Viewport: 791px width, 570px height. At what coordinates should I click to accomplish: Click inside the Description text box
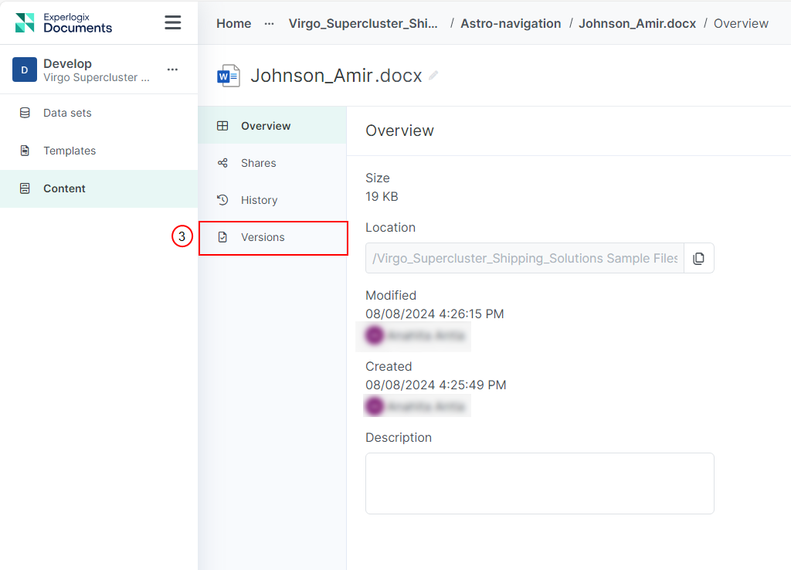540,483
